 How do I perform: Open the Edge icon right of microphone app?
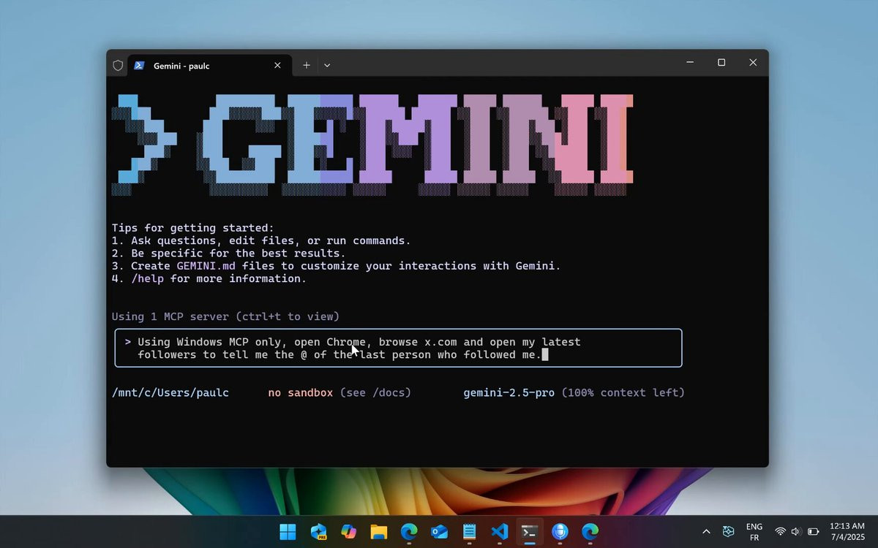[590, 532]
